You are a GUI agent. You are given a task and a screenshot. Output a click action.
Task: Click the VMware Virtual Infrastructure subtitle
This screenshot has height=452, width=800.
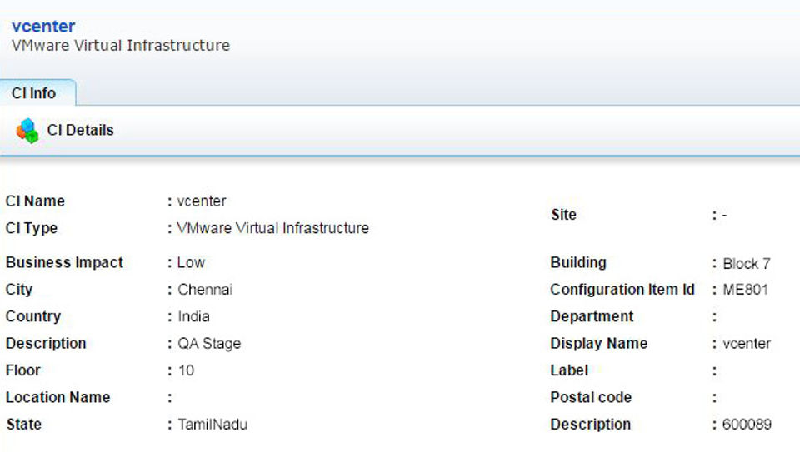coord(121,46)
